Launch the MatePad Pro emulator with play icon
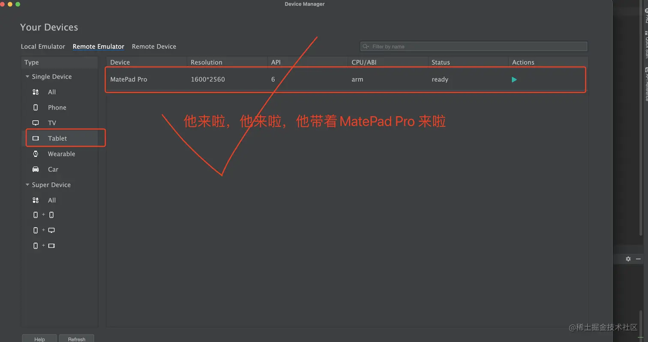This screenshot has height=342, width=648. (514, 80)
